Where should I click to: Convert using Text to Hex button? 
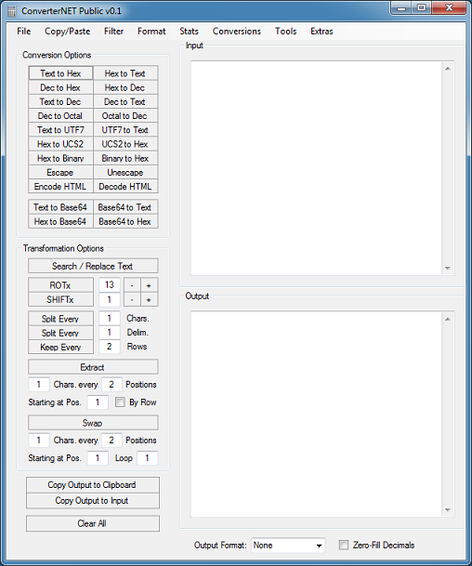[60, 73]
